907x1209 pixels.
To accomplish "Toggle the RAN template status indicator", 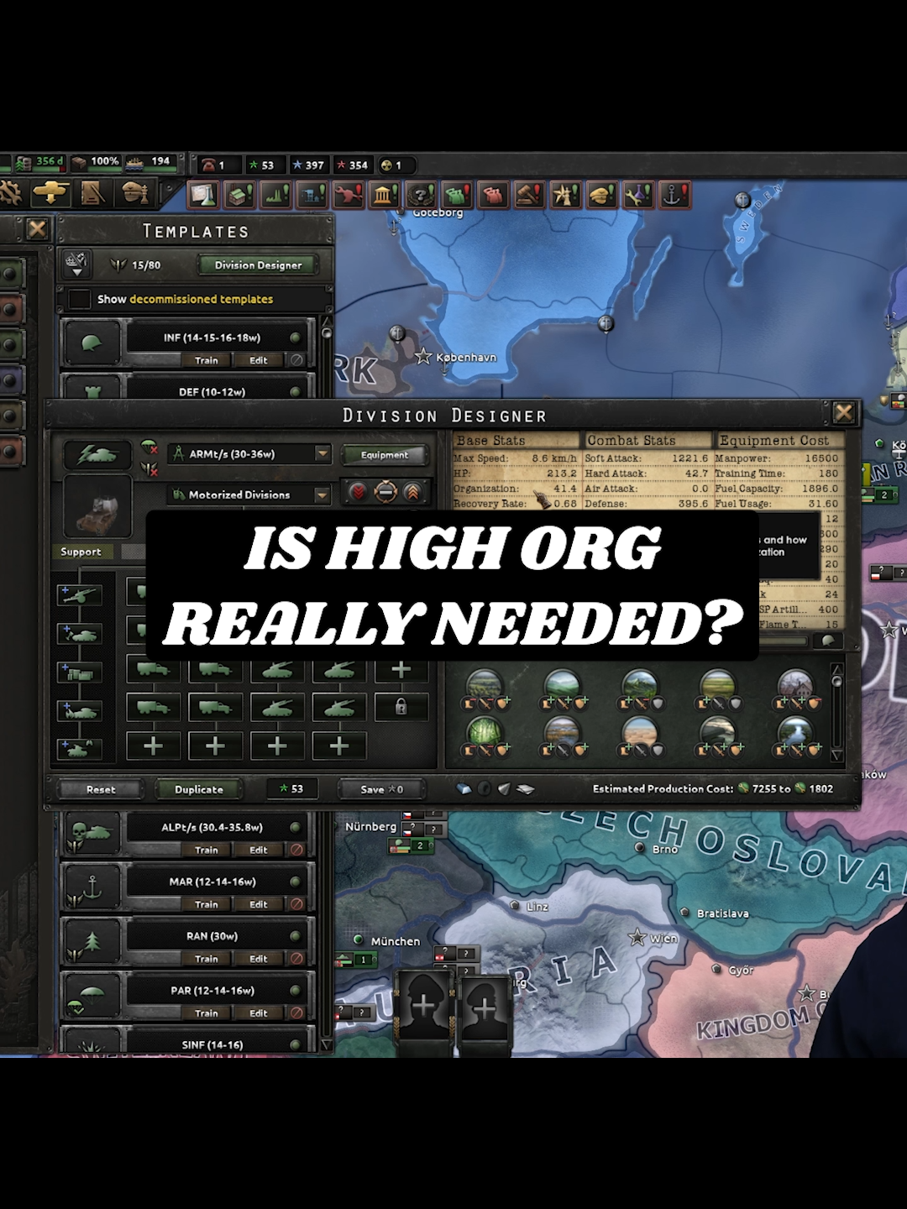I will pyautogui.click(x=296, y=936).
